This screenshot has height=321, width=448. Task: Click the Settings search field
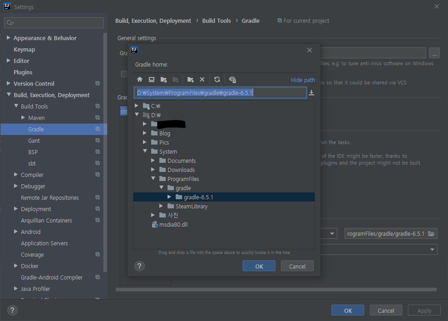(x=54, y=23)
